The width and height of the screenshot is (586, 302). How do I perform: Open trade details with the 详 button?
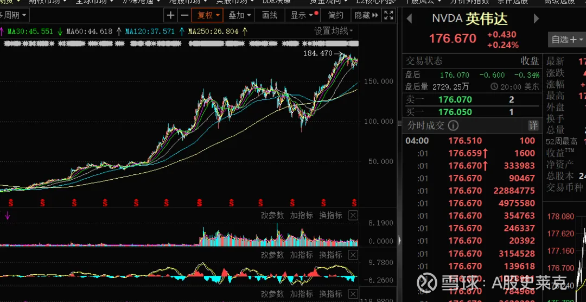[533, 125]
